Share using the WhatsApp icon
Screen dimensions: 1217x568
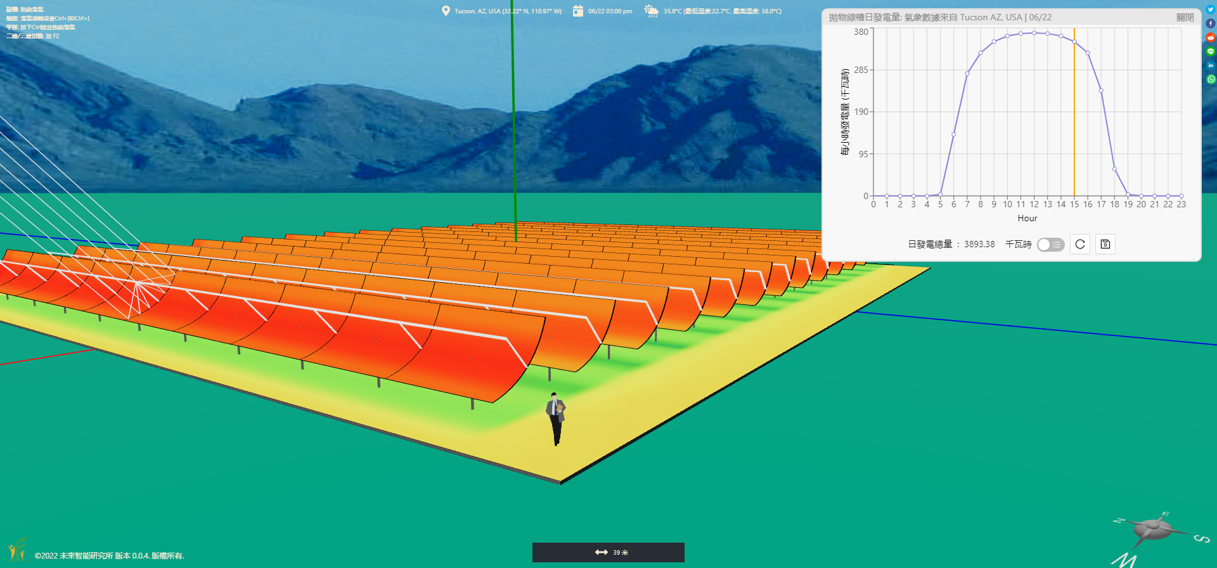click(1210, 79)
